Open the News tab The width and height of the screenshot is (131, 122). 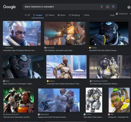pyautogui.click(x=62, y=15)
